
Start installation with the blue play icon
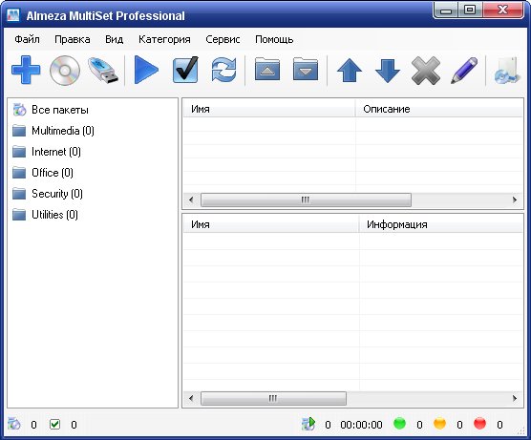146,70
